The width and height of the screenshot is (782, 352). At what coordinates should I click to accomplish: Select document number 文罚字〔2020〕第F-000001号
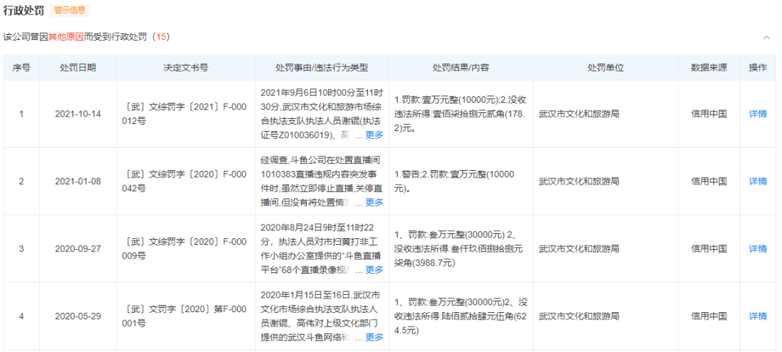coord(185,316)
